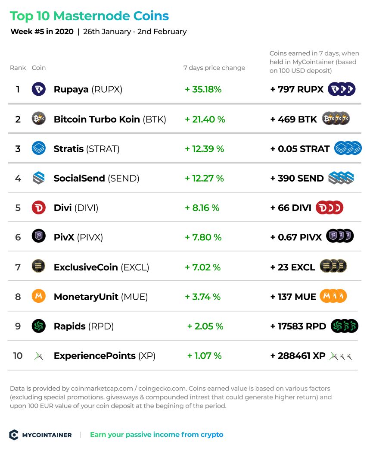Click the Bitcoin Turbo Koin logo icon
The width and height of the screenshot is (370, 455).
point(38,119)
